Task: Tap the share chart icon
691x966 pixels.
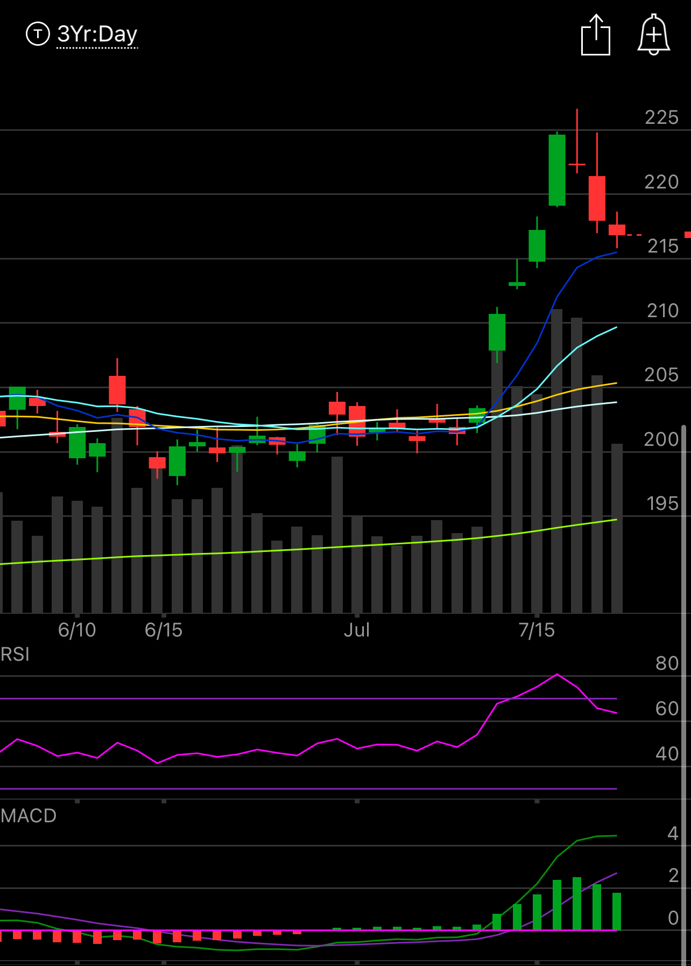Action: pos(596,35)
